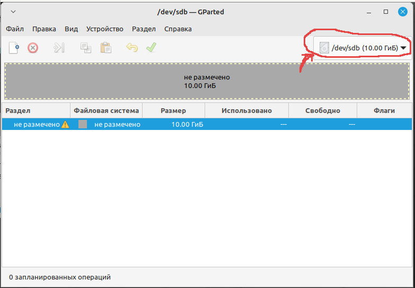Click the Resize/Move partition toolbar icon
The width and height of the screenshot is (415, 288).
59,48
